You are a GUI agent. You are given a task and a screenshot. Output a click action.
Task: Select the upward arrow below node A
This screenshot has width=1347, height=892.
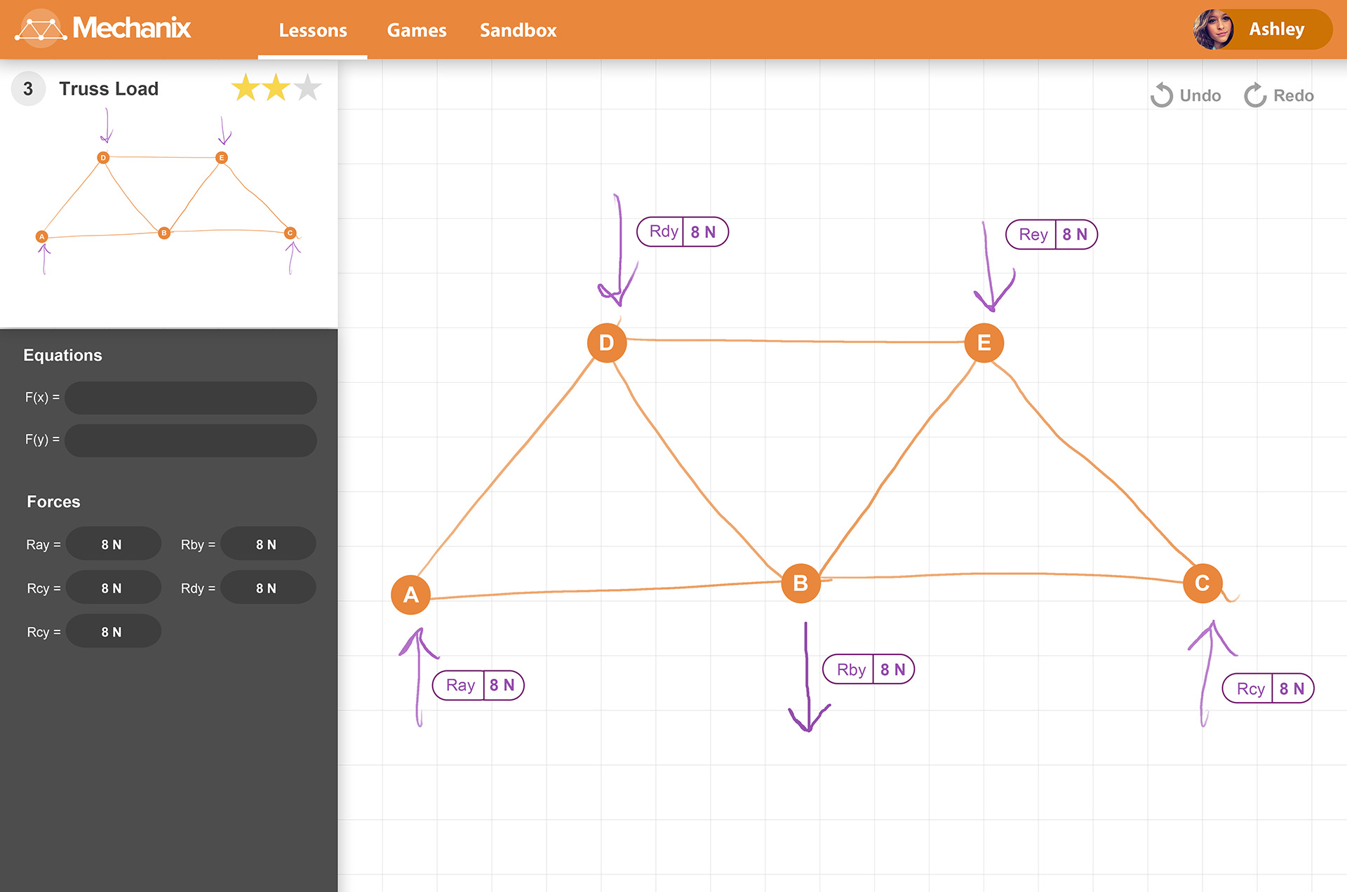tap(419, 677)
